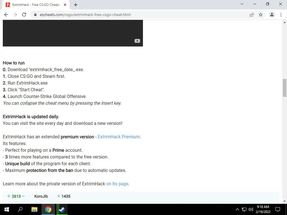Click the Chrome taskbar icon
The width and height of the screenshot is (287, 215).
[x=48, y=209]
